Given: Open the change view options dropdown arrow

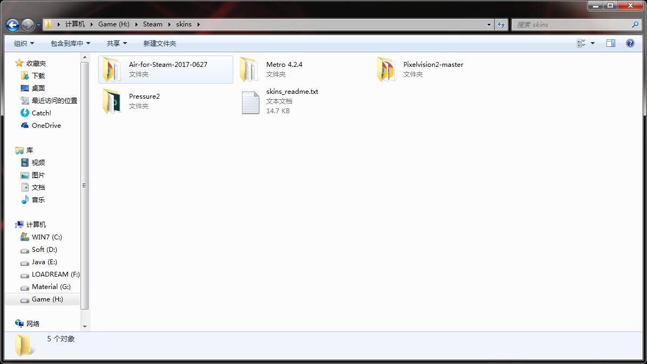Looking at the screenshot, I should 592,43.
